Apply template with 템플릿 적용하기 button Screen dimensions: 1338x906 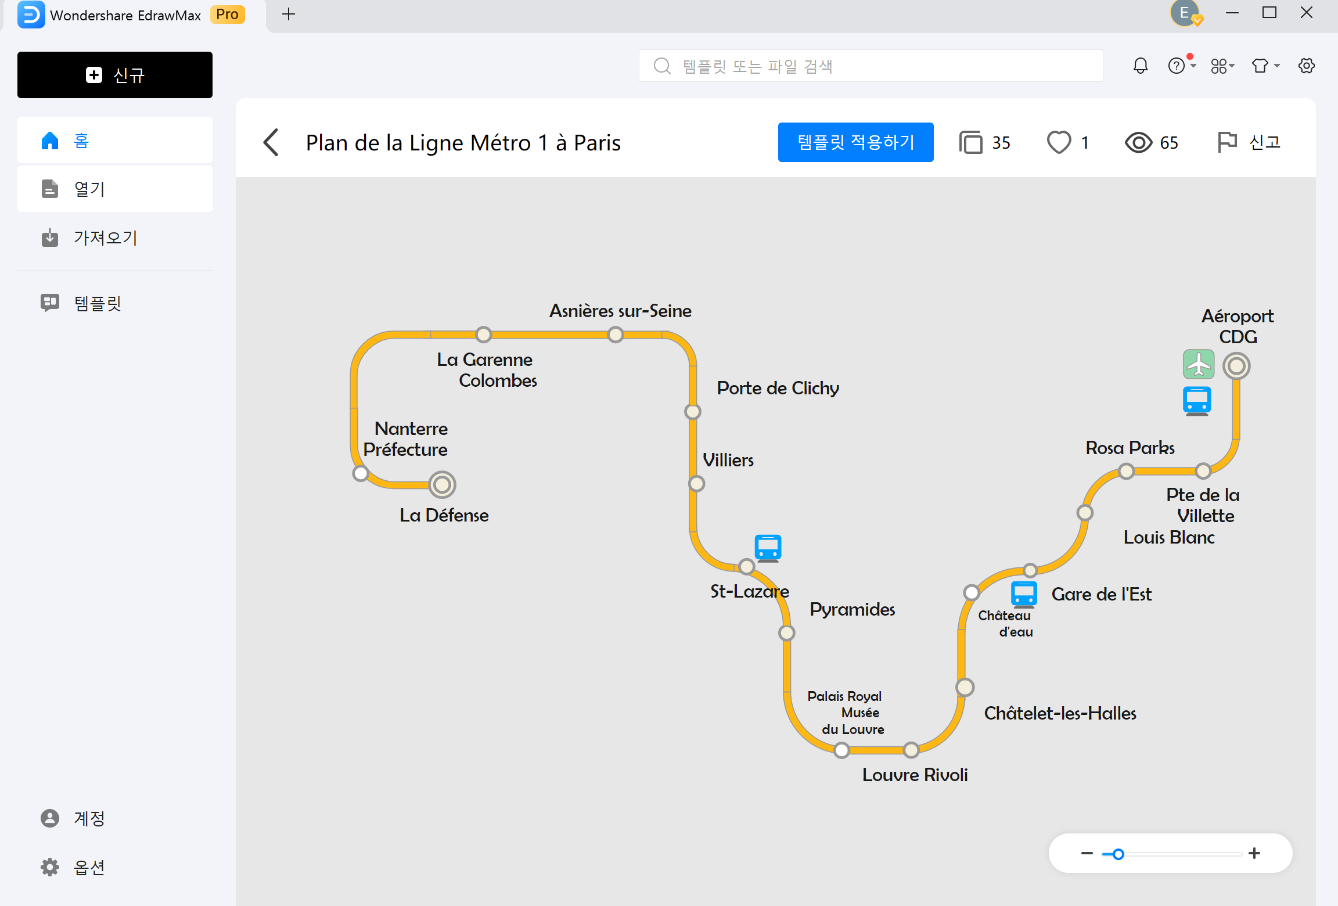coord(856,142)
